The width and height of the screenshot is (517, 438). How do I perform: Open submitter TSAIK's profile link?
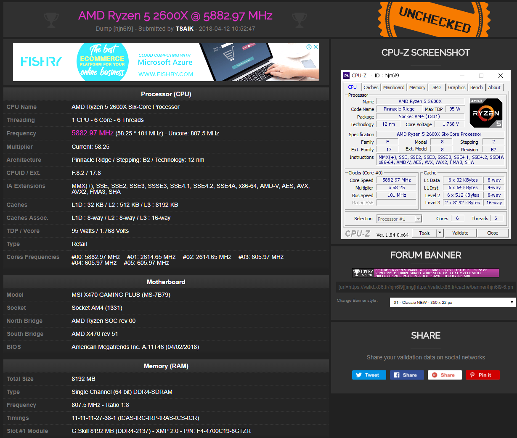(x=184, y=29)
